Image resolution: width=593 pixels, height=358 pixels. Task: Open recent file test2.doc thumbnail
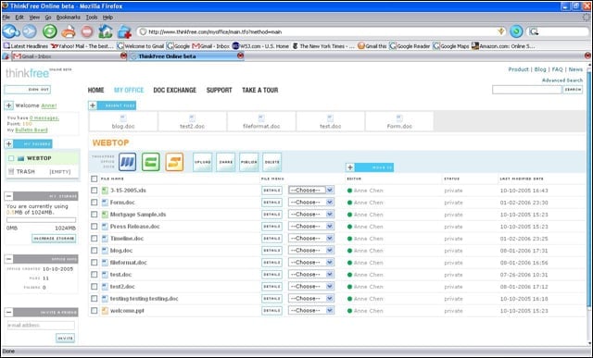(x=192, y=121)
